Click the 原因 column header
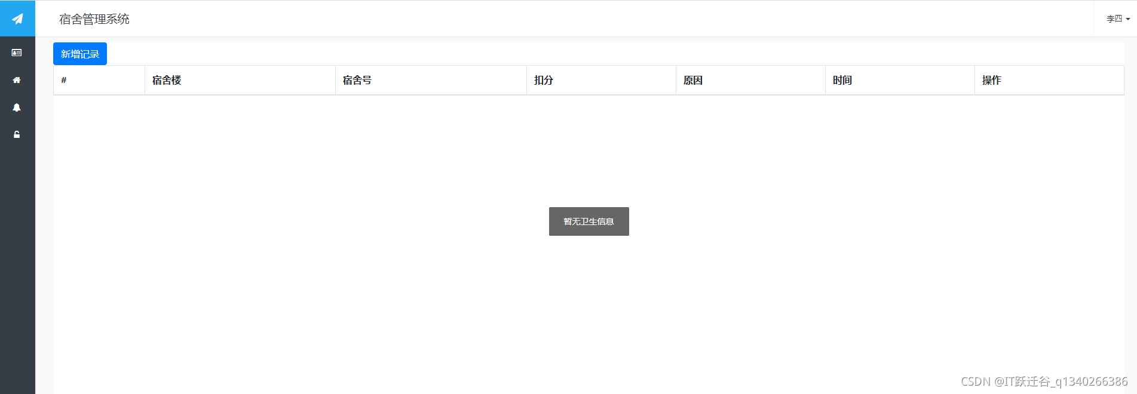This screenshot has width=1137, height=394. 750,80
